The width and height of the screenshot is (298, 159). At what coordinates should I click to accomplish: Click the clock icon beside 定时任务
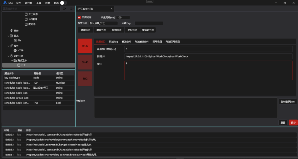tap(11, 56)
